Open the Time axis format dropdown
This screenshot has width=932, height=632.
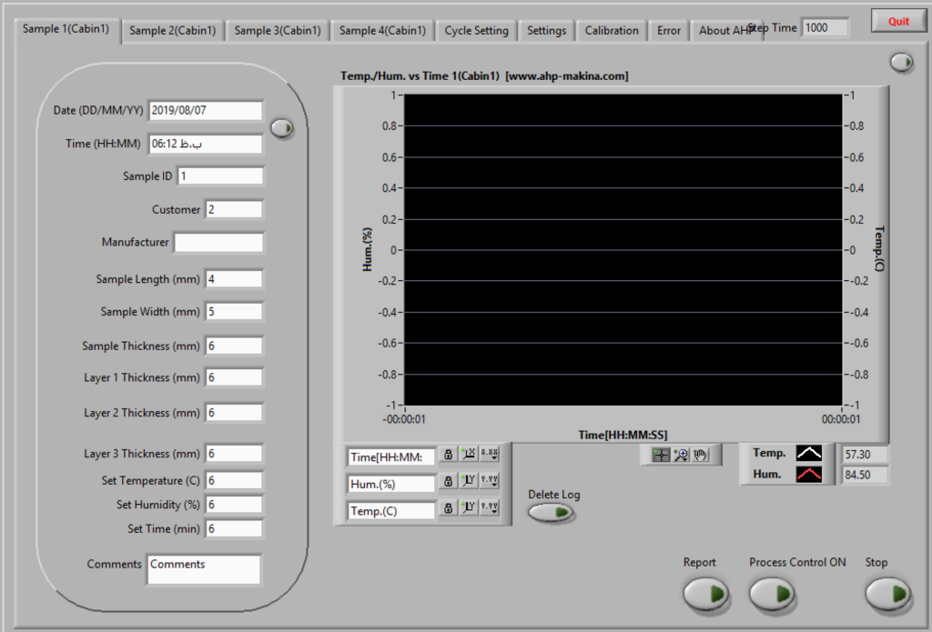[490, 455]
